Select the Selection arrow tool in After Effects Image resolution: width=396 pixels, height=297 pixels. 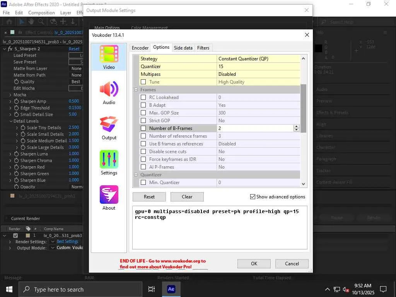click(x=22, y=22)
